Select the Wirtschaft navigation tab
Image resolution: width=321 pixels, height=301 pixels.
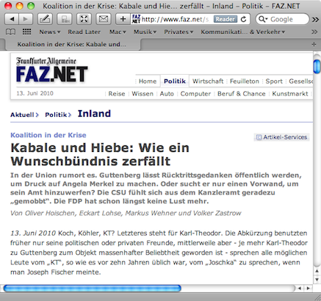(208, 81)
